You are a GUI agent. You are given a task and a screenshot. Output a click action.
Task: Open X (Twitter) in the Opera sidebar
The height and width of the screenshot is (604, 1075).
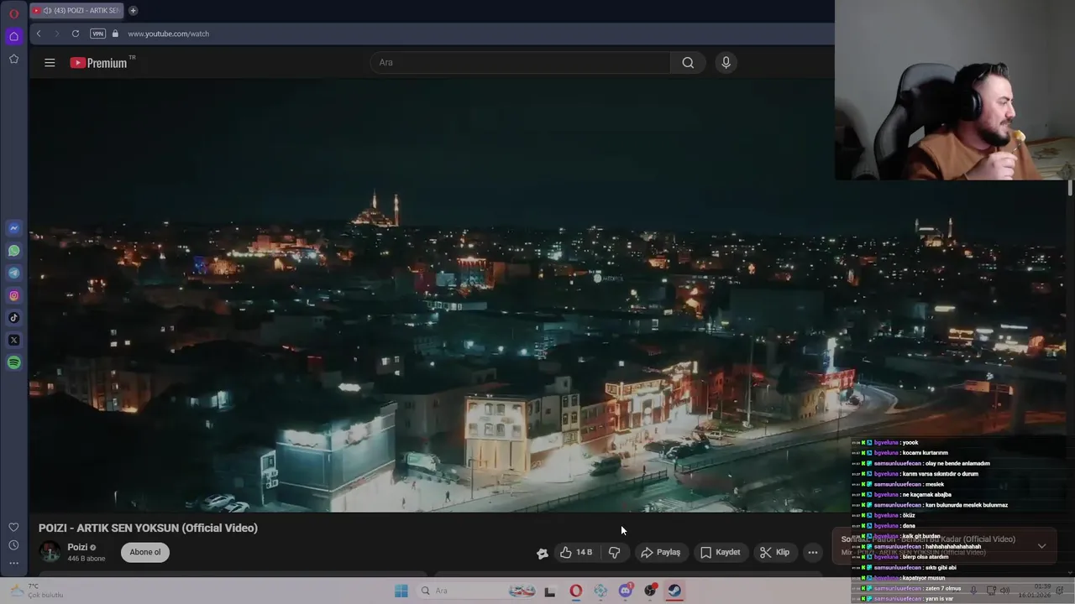(13, 340)
